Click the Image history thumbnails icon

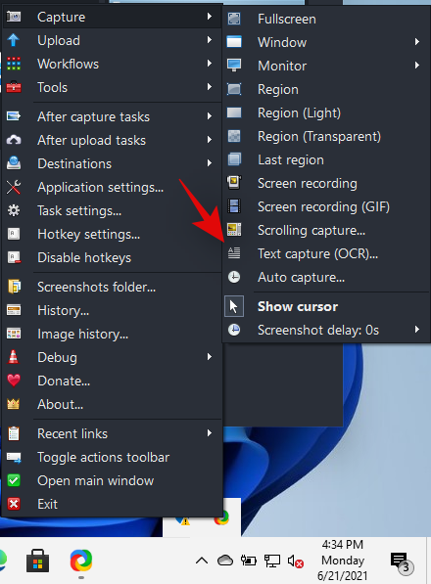click(14, 334)
